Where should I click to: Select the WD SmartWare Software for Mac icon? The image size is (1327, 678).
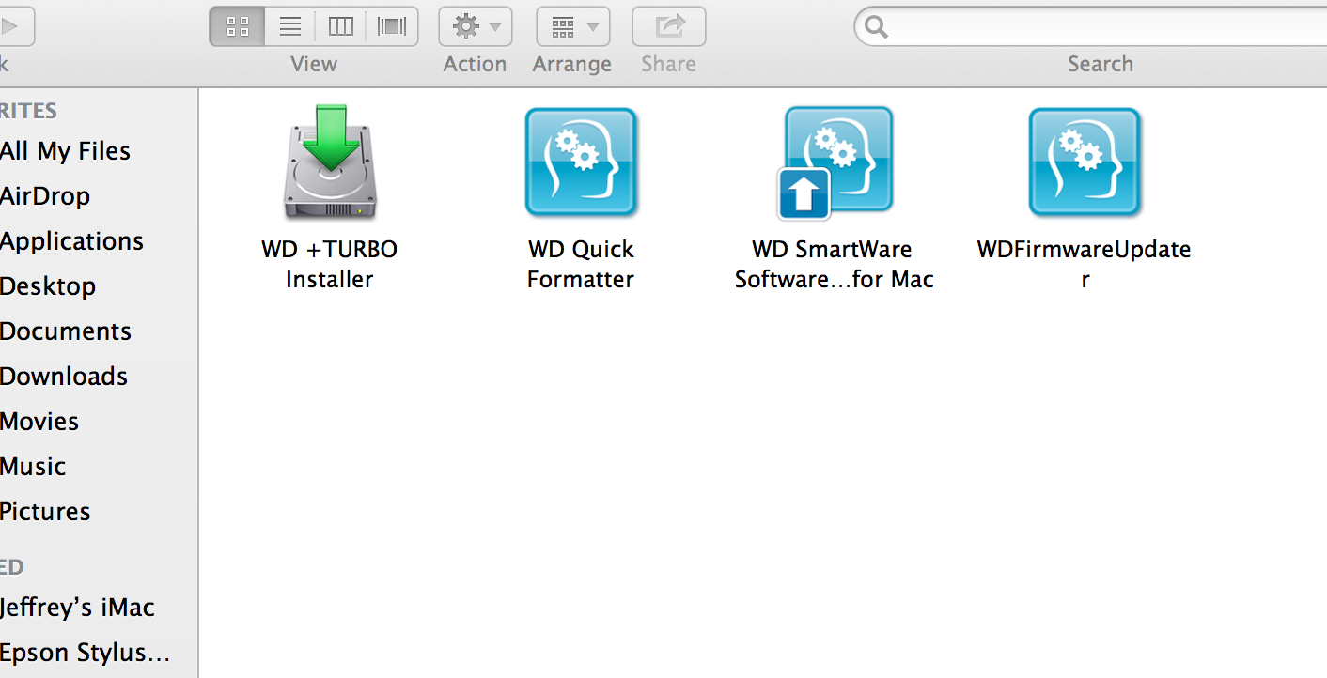click(834, 162)
